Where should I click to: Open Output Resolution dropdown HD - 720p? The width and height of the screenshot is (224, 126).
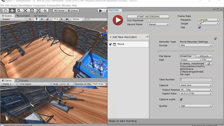[196, 90]
